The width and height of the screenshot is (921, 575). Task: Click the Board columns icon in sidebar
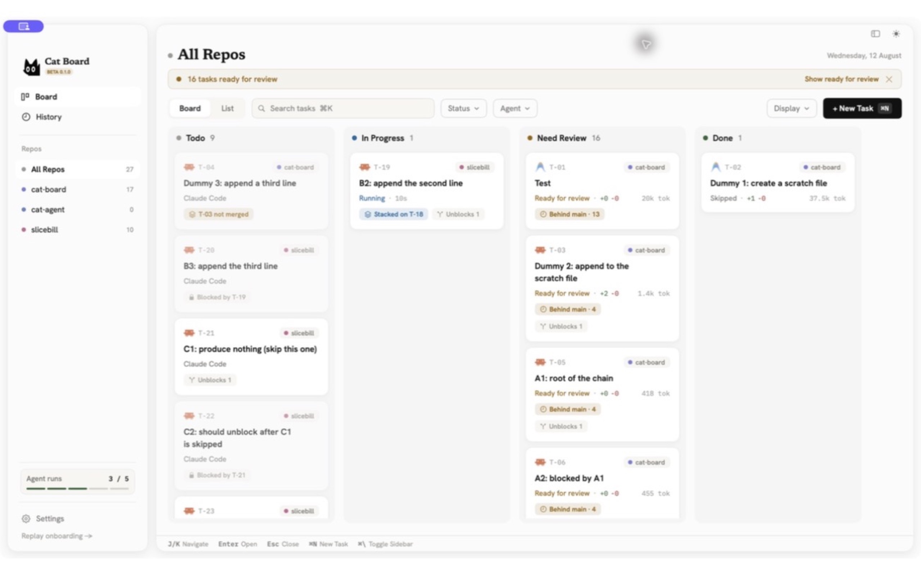pyautogui.click(x=25, y=97)
